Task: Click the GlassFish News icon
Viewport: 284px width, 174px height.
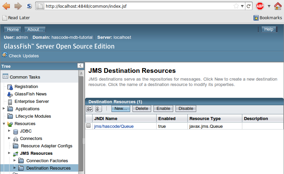Action: point(10,94)
